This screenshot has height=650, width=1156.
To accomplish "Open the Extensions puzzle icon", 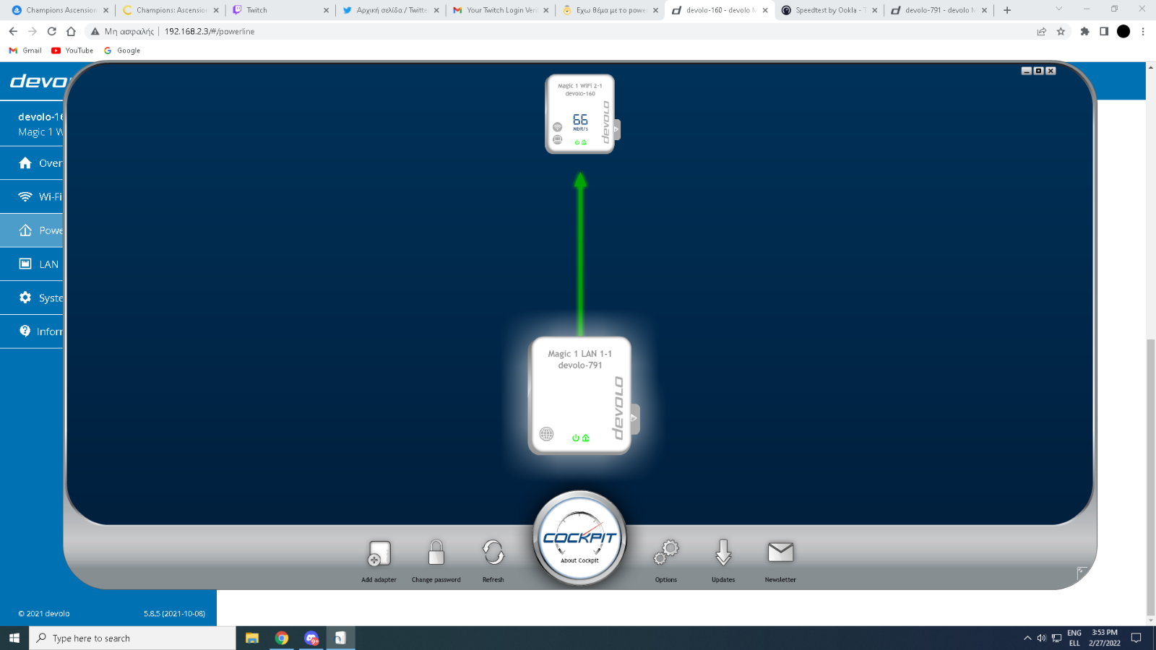I will coord(1084,31).
